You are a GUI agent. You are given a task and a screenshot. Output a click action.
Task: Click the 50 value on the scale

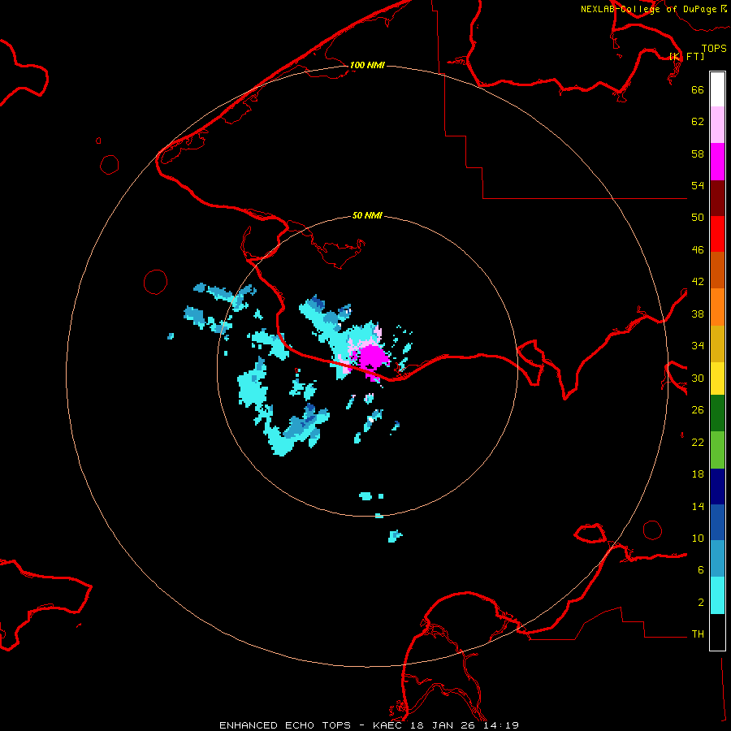698,218
